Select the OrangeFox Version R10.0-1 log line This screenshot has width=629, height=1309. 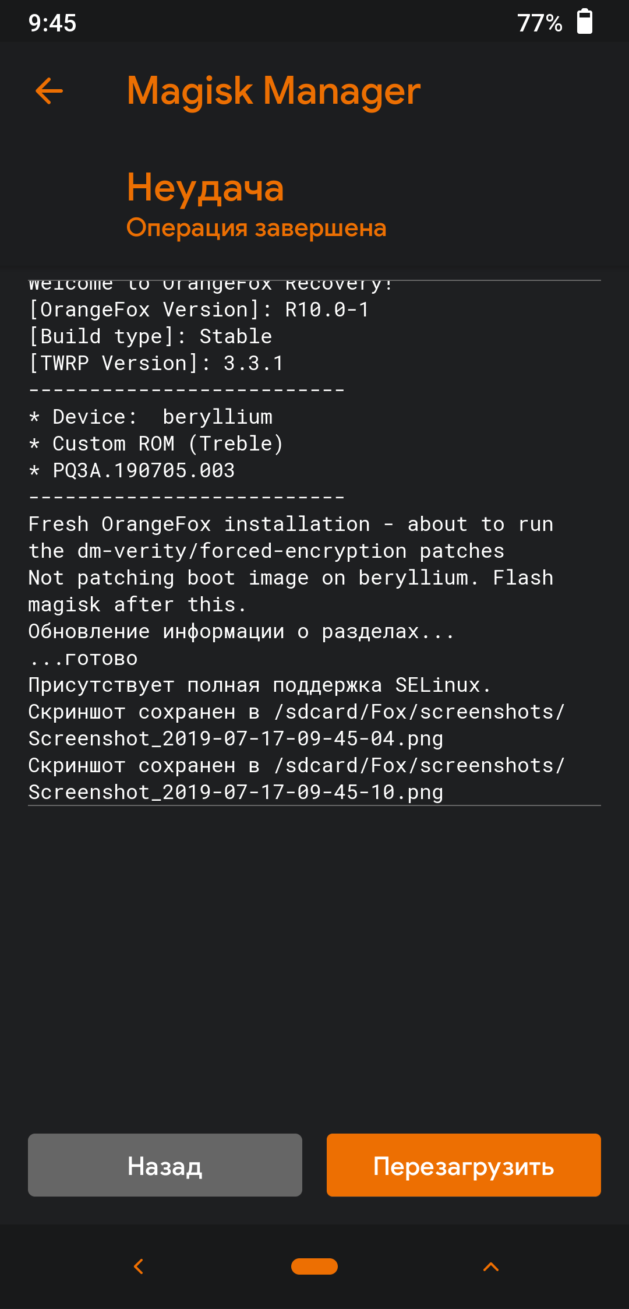199,309
